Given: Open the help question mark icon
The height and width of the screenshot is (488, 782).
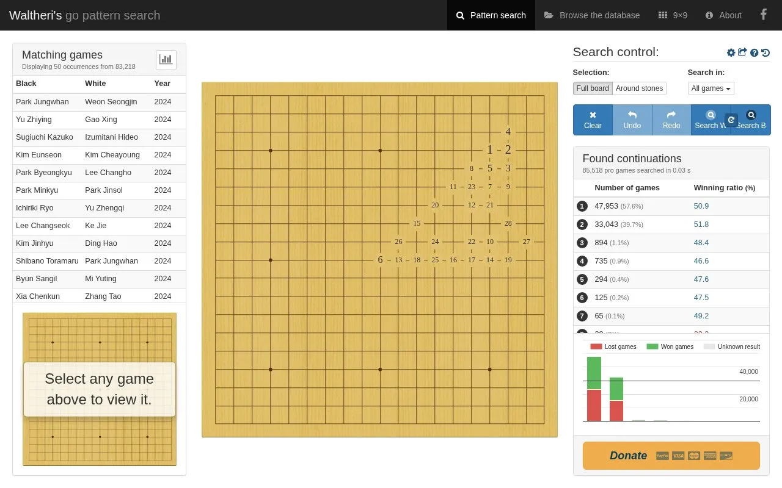Looking at the screenshot, I should (x=755, y=53).
